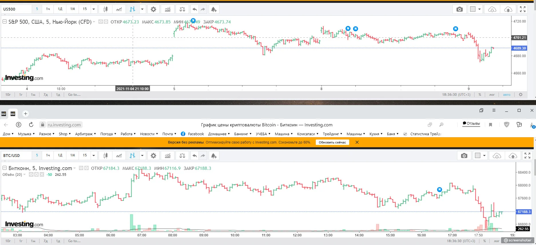The width and height of the screenshot is (536, 245).
Task: Expand the Volume (20) indicator options arrow
Action: [x=25, y=174]
